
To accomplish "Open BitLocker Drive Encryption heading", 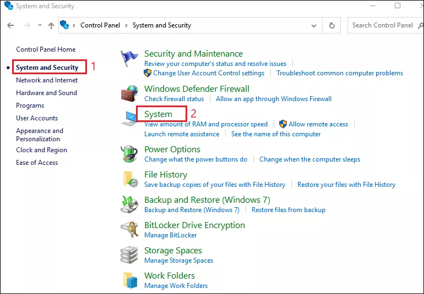I will coord(194,225).
